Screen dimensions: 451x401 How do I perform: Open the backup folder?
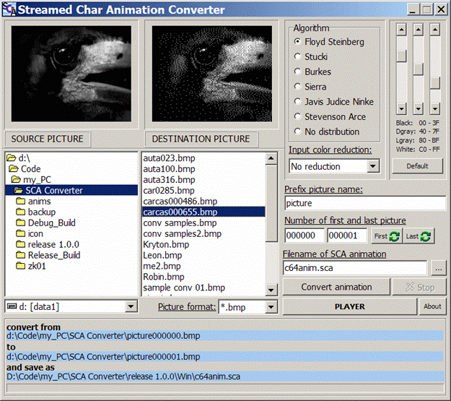(35, 212)
